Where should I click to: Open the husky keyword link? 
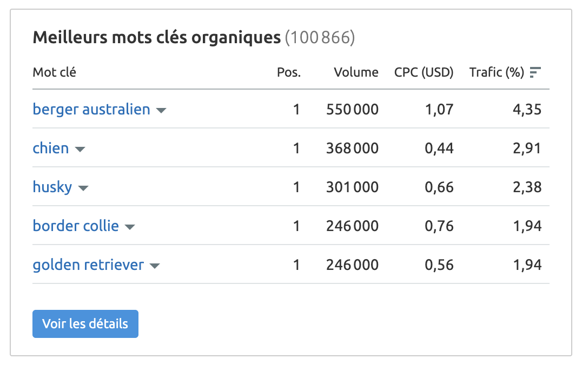tap(52, 187)
